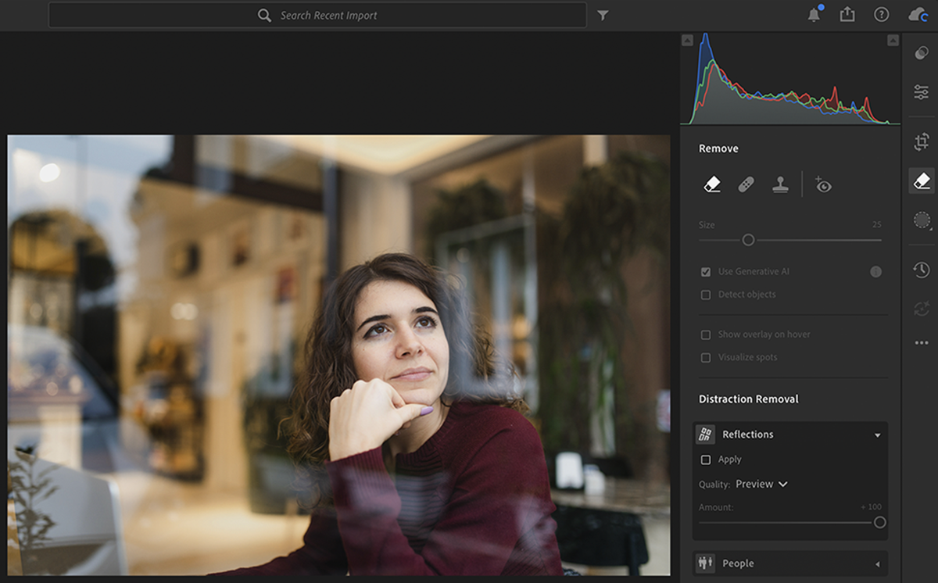Open the Masking tool in sidebar
Screen dimensions: 938x583
click(x=922, y=221)
